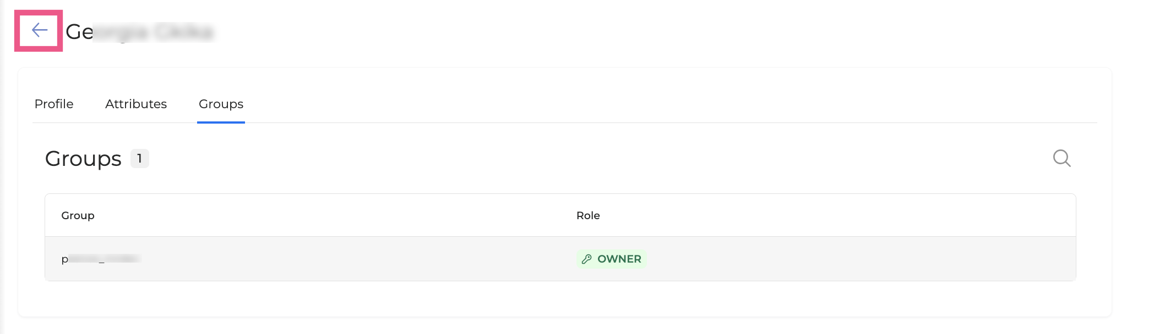The width and height of the screenshot is (1154, 334).
Task: Go back using the left arrow icon
Action: pos(39,30)
